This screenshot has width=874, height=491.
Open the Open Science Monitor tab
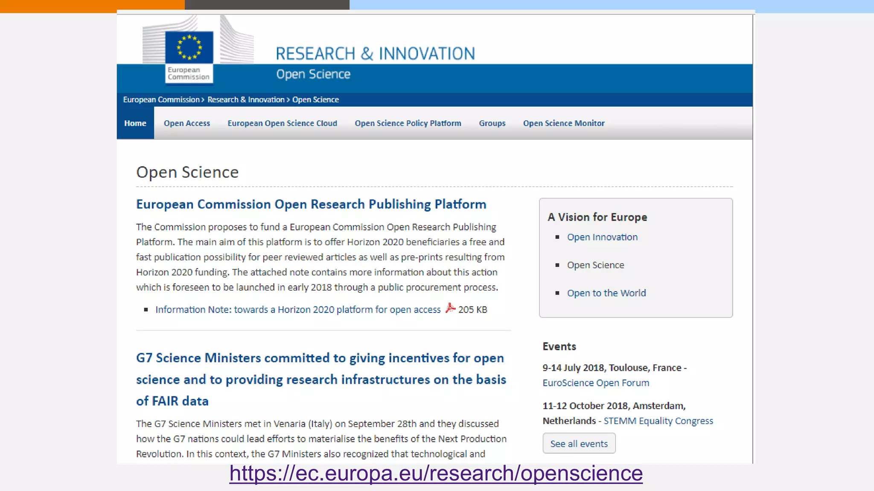click(564, 123)
